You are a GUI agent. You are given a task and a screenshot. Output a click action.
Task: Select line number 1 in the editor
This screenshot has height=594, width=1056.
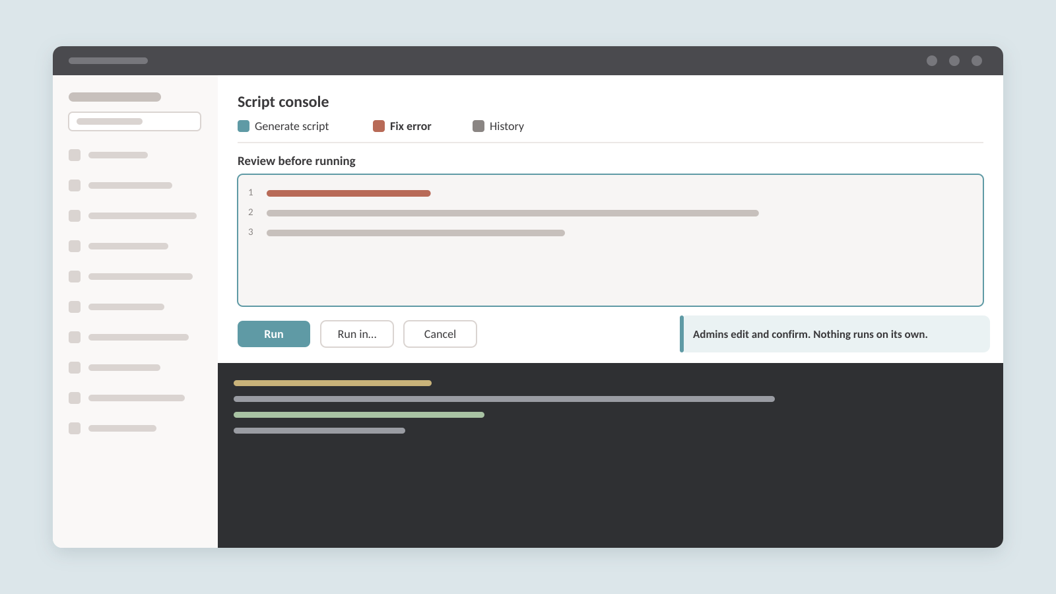[251, 193]
